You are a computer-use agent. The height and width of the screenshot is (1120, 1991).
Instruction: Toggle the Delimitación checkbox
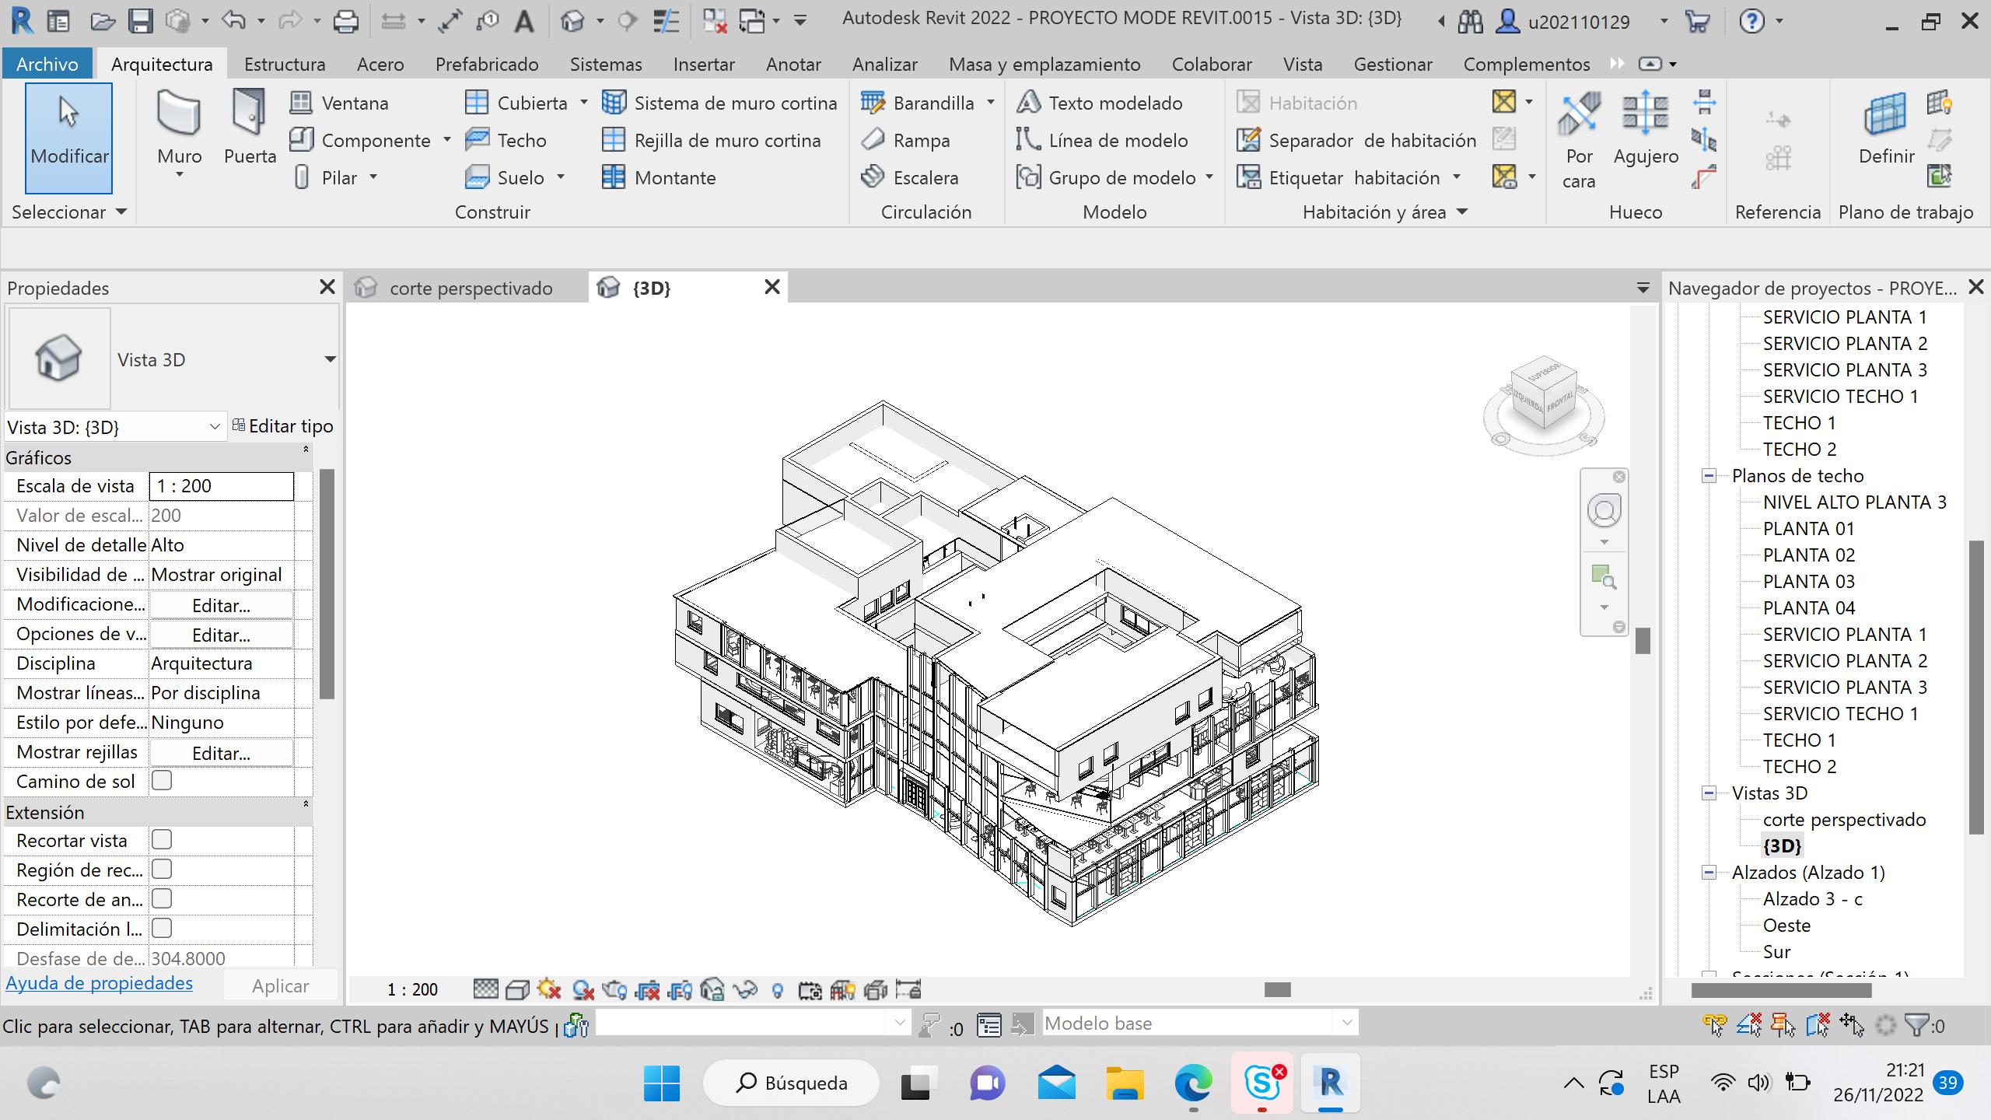[162, 929]
